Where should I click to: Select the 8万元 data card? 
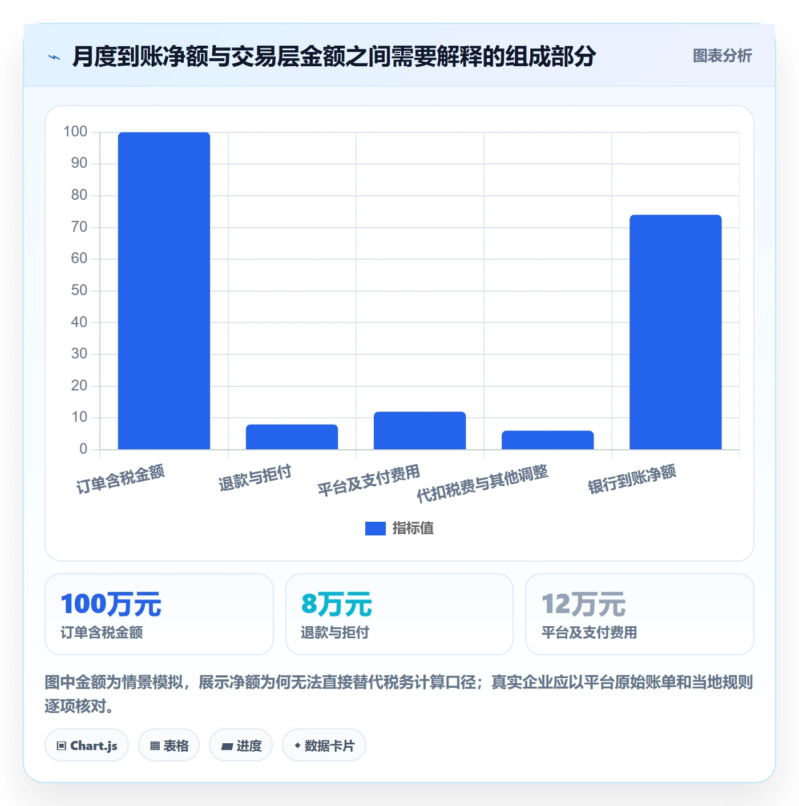point(399,614)
